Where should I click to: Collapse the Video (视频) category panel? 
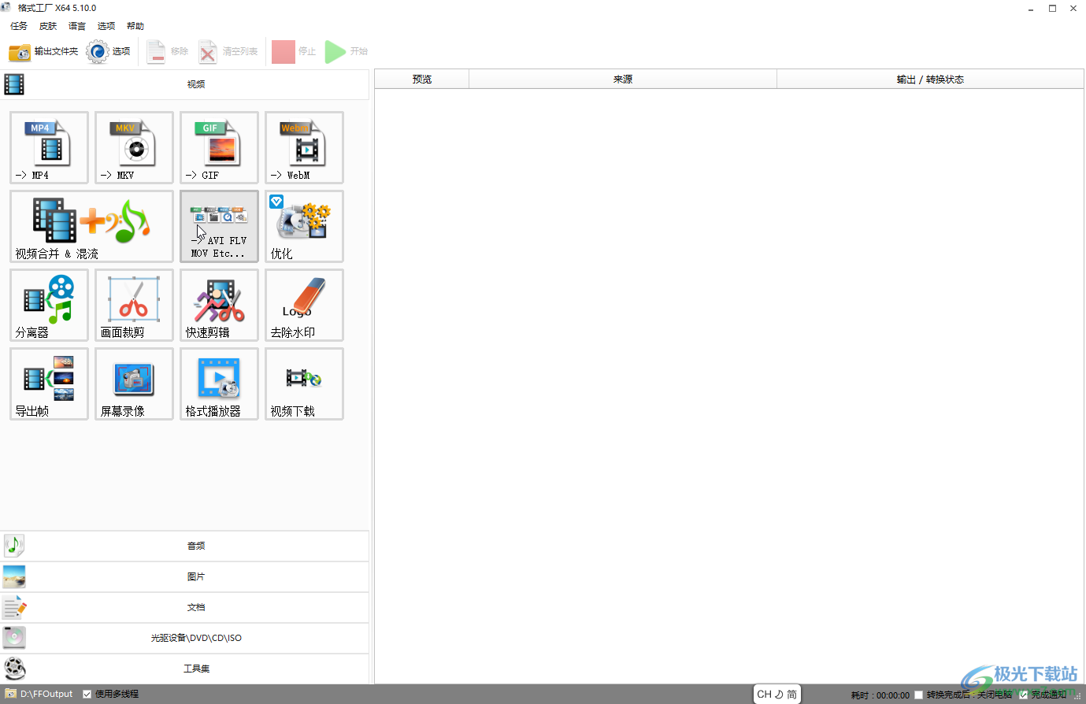coord(184,84)
